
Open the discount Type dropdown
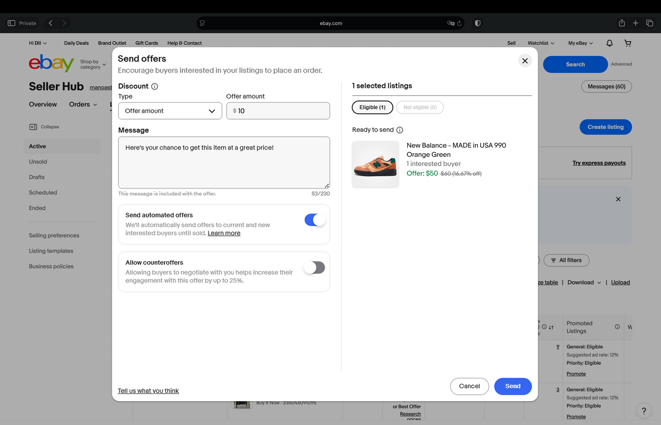[170, 111]
